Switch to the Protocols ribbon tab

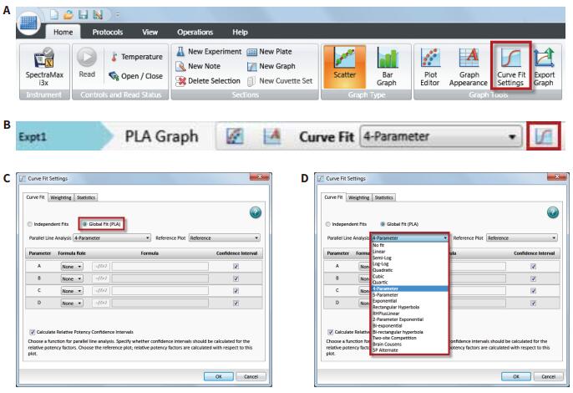(108, 33)
